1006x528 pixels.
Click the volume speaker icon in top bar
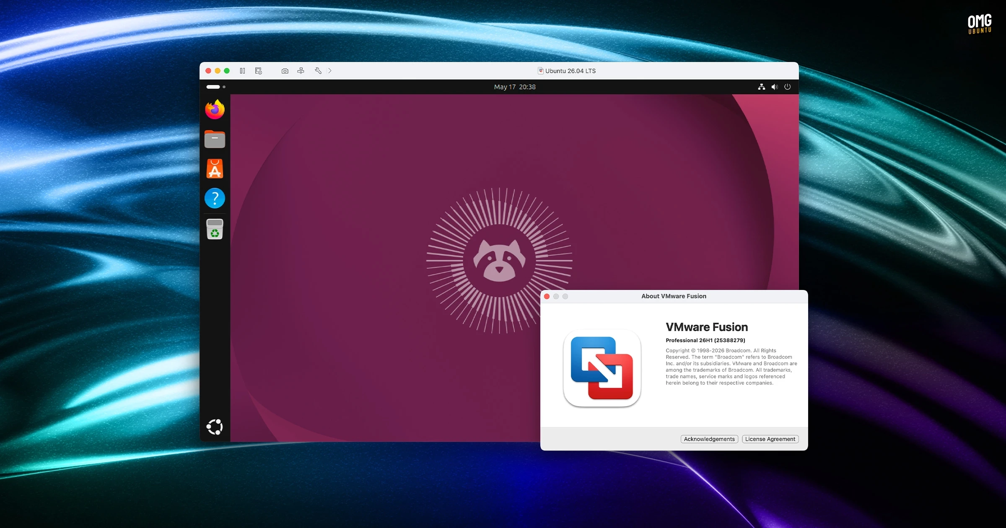(775, 87)
